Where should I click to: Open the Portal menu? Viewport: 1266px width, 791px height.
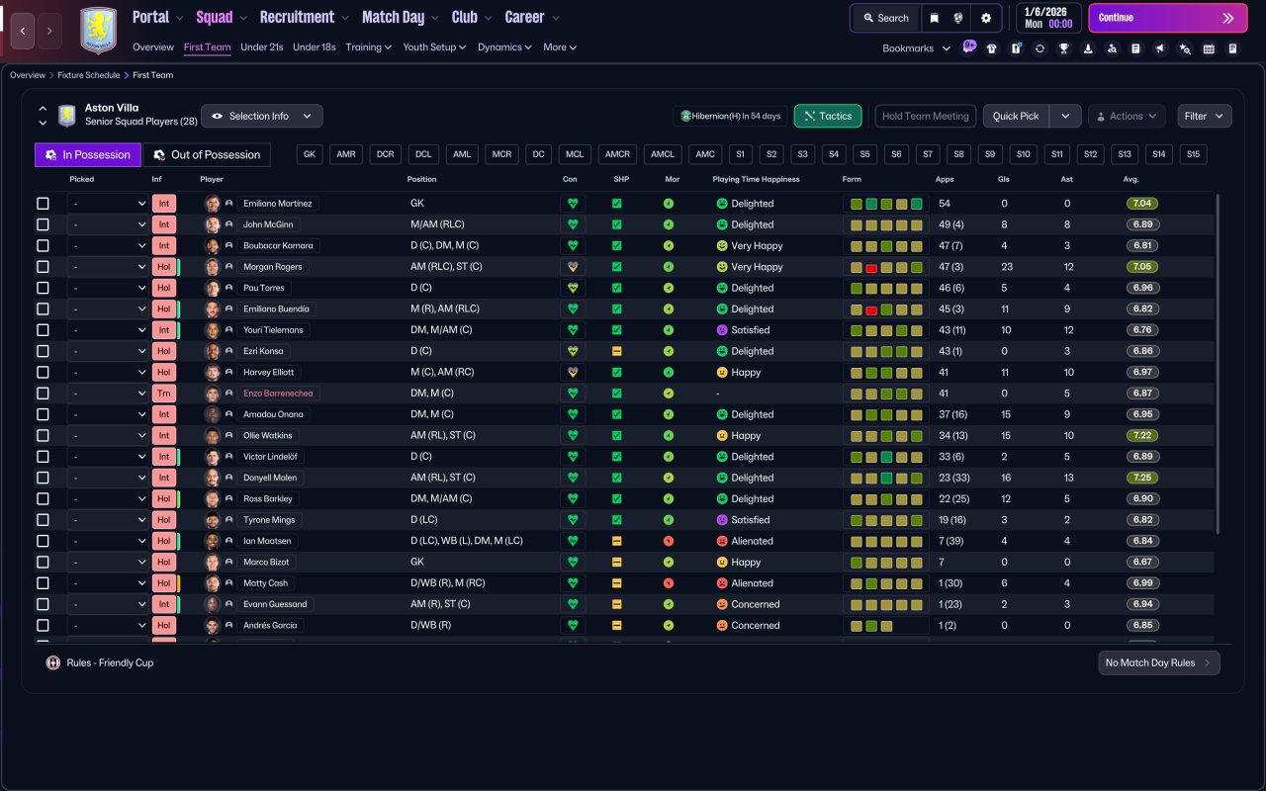click(157, 17)
